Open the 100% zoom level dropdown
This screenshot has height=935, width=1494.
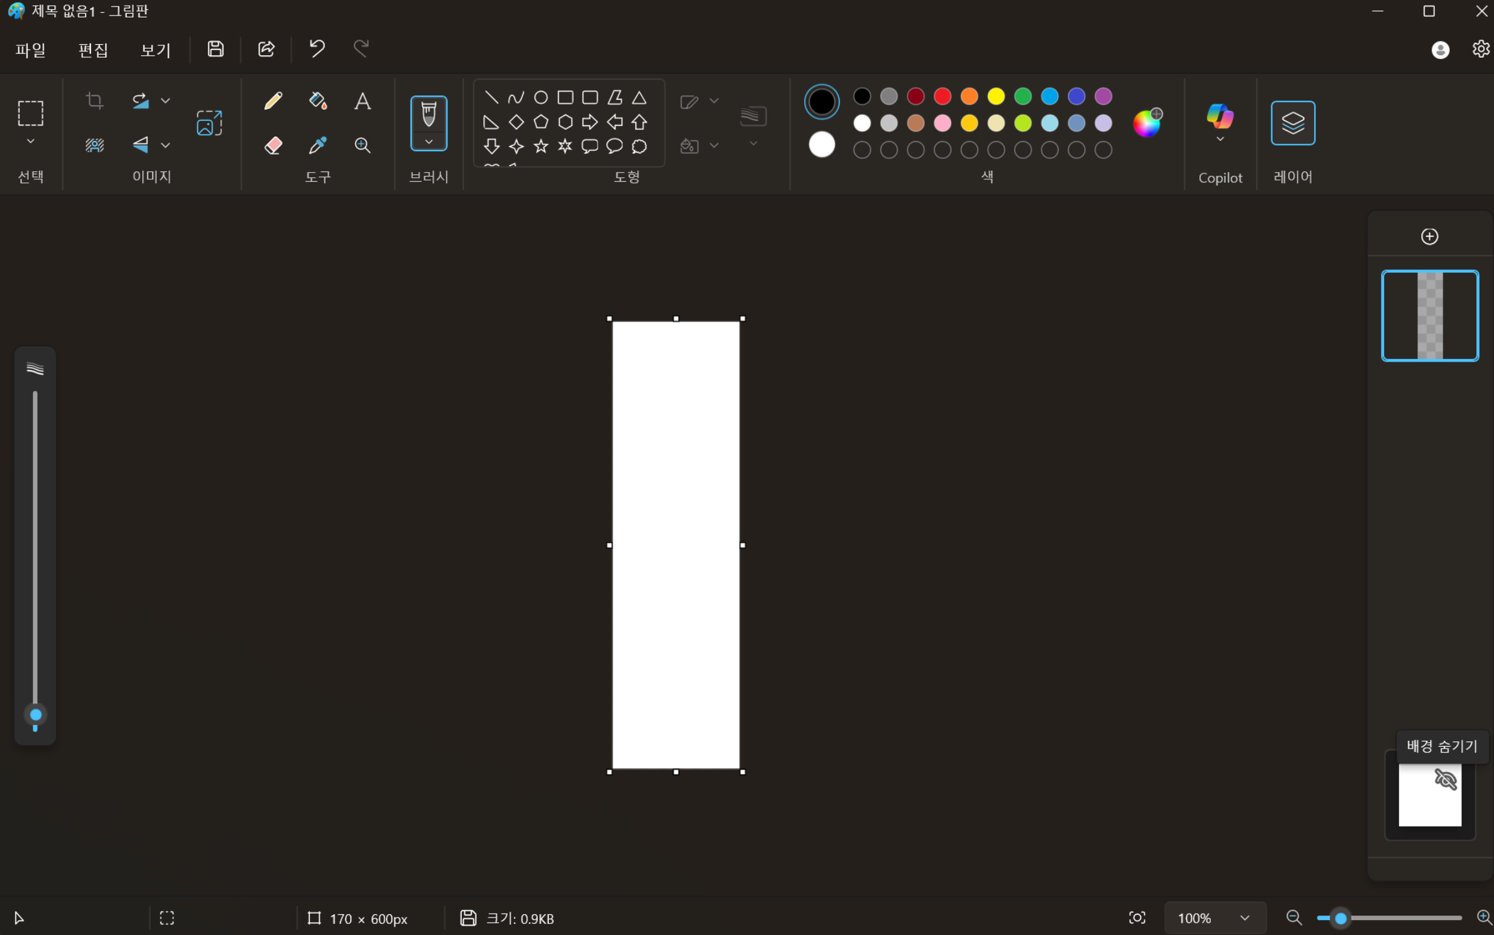1244,918
